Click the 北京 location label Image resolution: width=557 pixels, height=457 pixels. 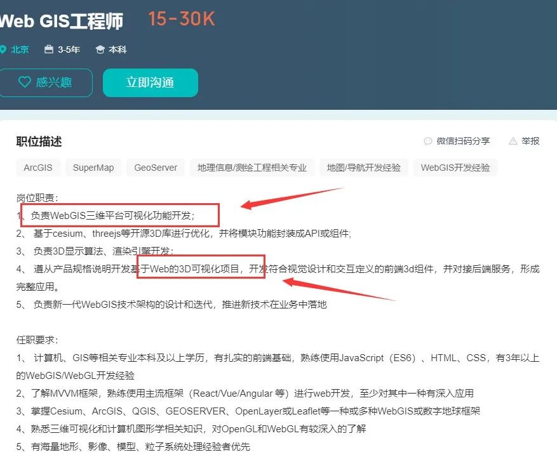[x=19, y=49]
